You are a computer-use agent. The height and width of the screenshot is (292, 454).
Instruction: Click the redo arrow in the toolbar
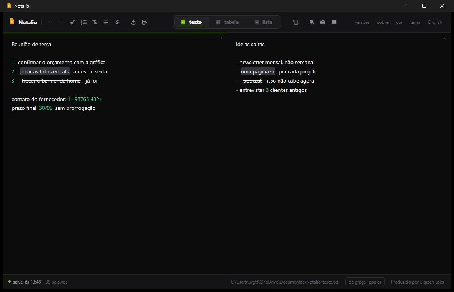(61, 22)
